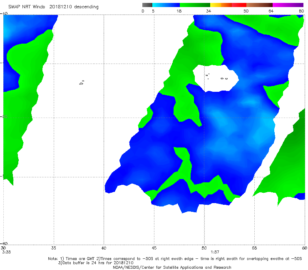Image resolution: width=308 pixels, height=270 pixels.
Task: Click the gray segment of the color scale
Action: [x=147, y=5]
